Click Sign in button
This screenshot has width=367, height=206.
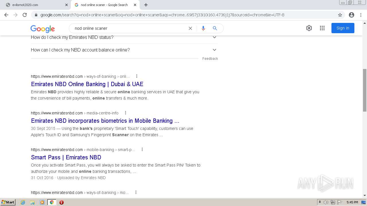343,28
